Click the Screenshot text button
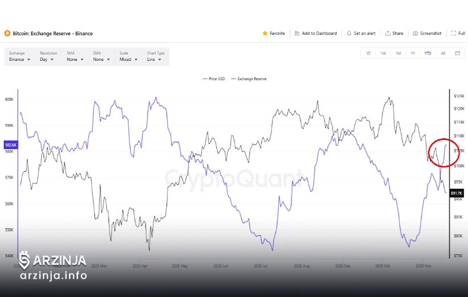The image size is (468, 297). point(430,34)
